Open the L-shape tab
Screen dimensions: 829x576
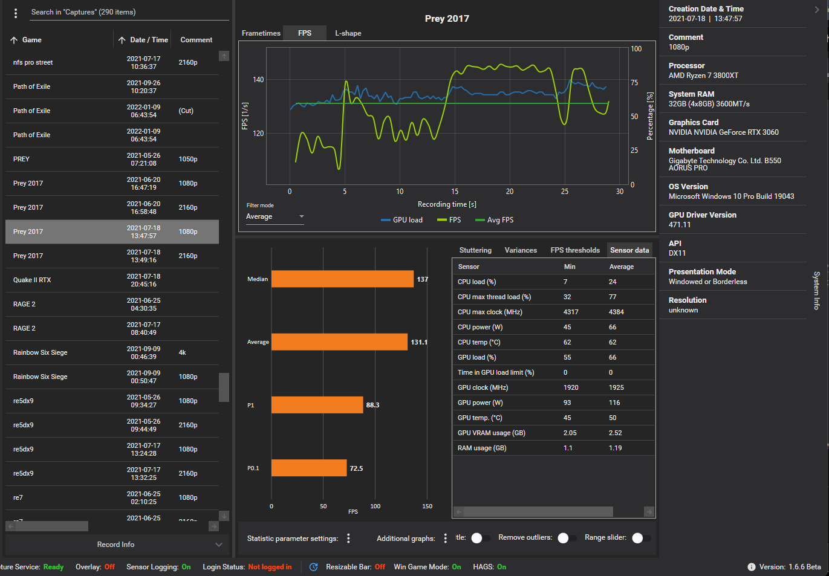(348, 33)
